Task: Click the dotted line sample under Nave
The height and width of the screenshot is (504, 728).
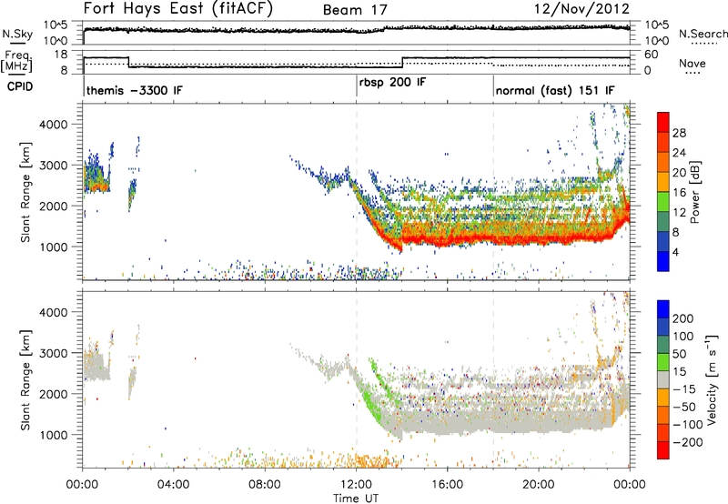Action: (x=693, y=73)
